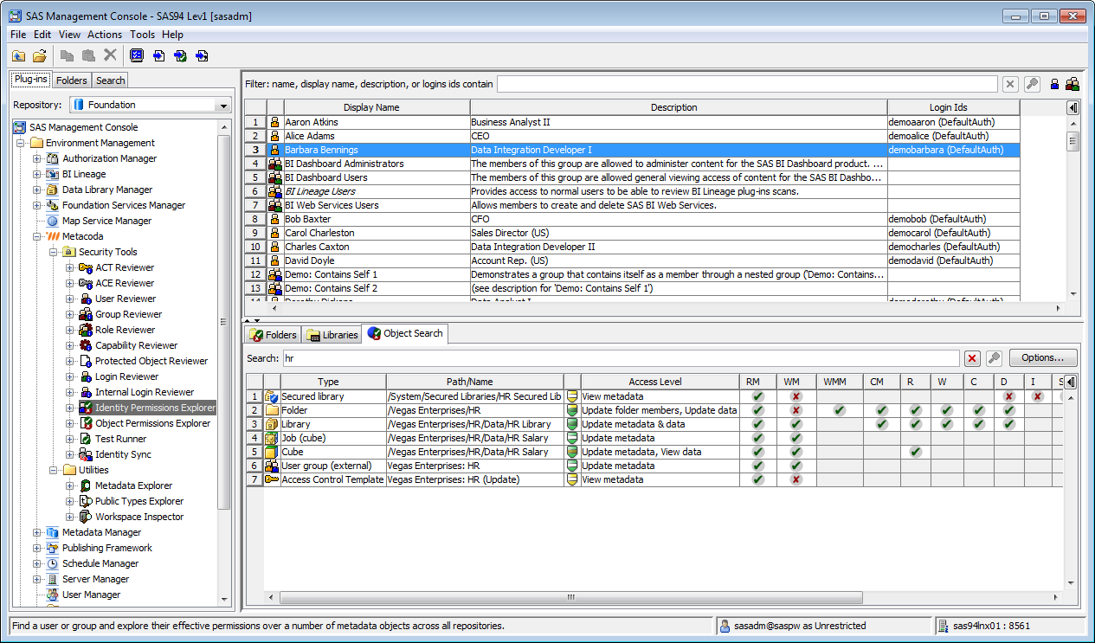Image resolution: width=1095 pixels, height=643 pixels.
Task: Clear the identity filter with X icon
Action: coord(1010,84)
